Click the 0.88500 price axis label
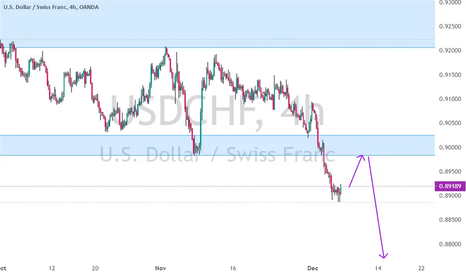The width and height of the screenshot is (466, 275). coord(450,219)
